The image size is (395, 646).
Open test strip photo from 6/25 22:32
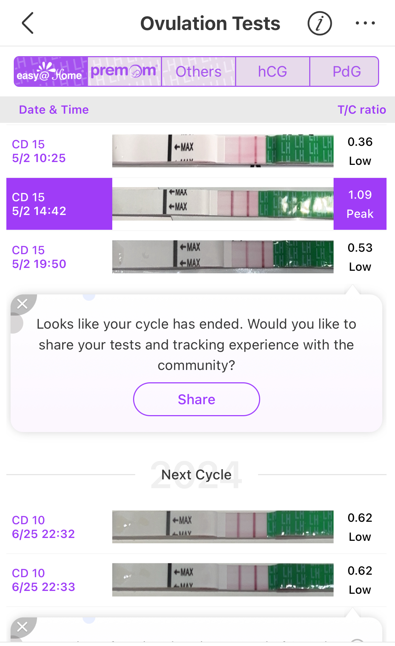coord(223,527)
